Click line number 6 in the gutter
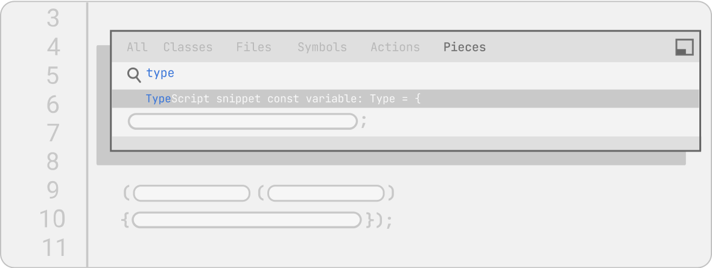This screenshot has height=268, width=712. pyautogui.click(x=53, y=104)
